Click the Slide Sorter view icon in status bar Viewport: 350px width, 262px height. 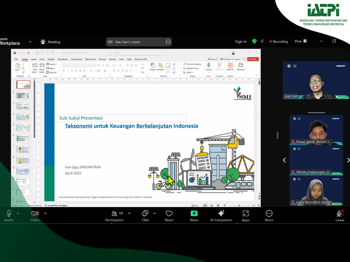click(212, 205)
